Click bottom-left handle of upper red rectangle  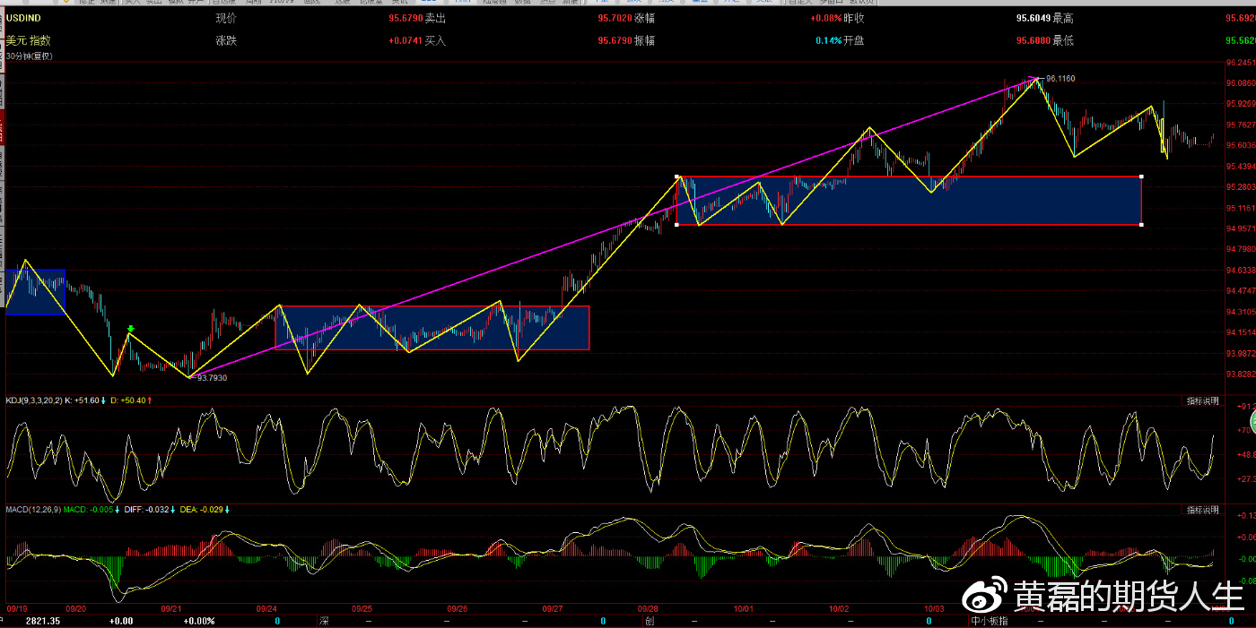tap(677, 224)
